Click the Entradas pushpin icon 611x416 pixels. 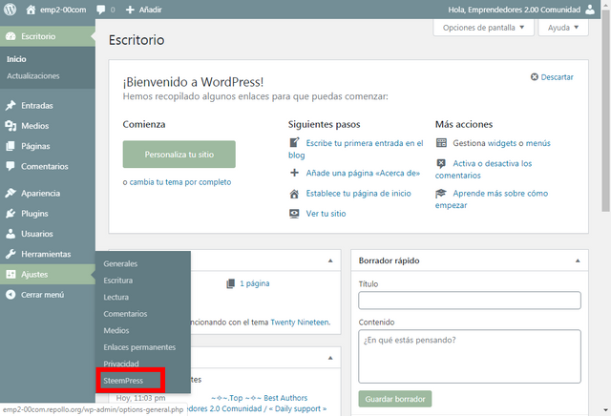11,106
